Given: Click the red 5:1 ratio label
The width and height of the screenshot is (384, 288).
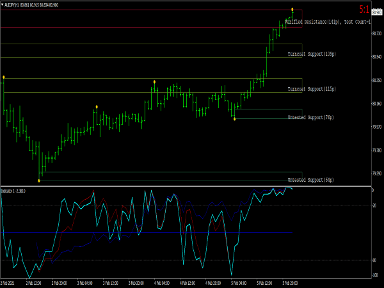Looking at the screenshot, I should [364, 10].
